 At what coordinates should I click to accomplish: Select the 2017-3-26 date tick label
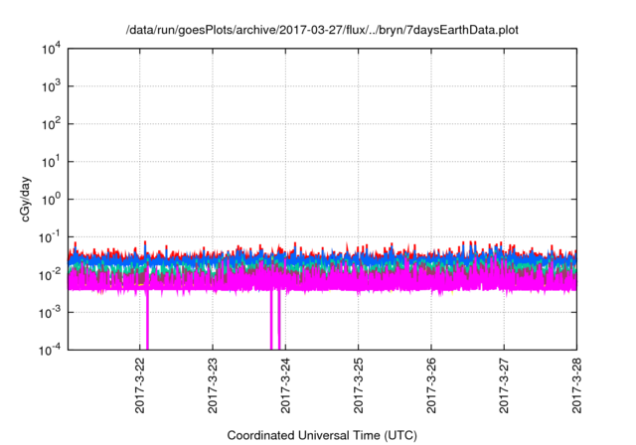431,385
